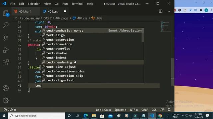Click '.title' symbol in the breadcrumb
213x119 pixels.
(x=99, y=18)
